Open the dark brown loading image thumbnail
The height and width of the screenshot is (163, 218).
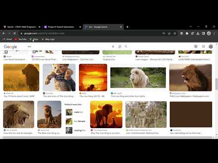click(191, 114)
